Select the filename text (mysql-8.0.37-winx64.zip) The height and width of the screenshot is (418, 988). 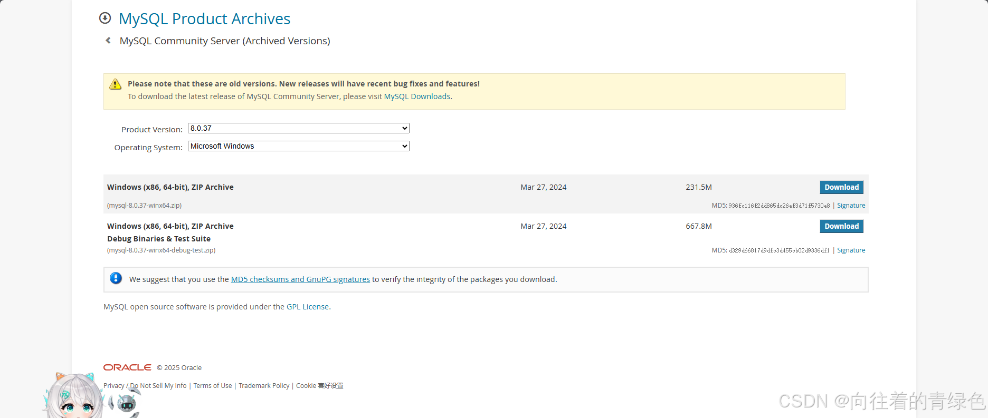coord(144,206)
